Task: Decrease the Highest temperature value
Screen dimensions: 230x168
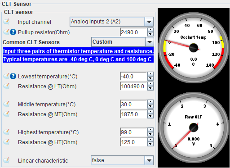Action: point(150,134)
